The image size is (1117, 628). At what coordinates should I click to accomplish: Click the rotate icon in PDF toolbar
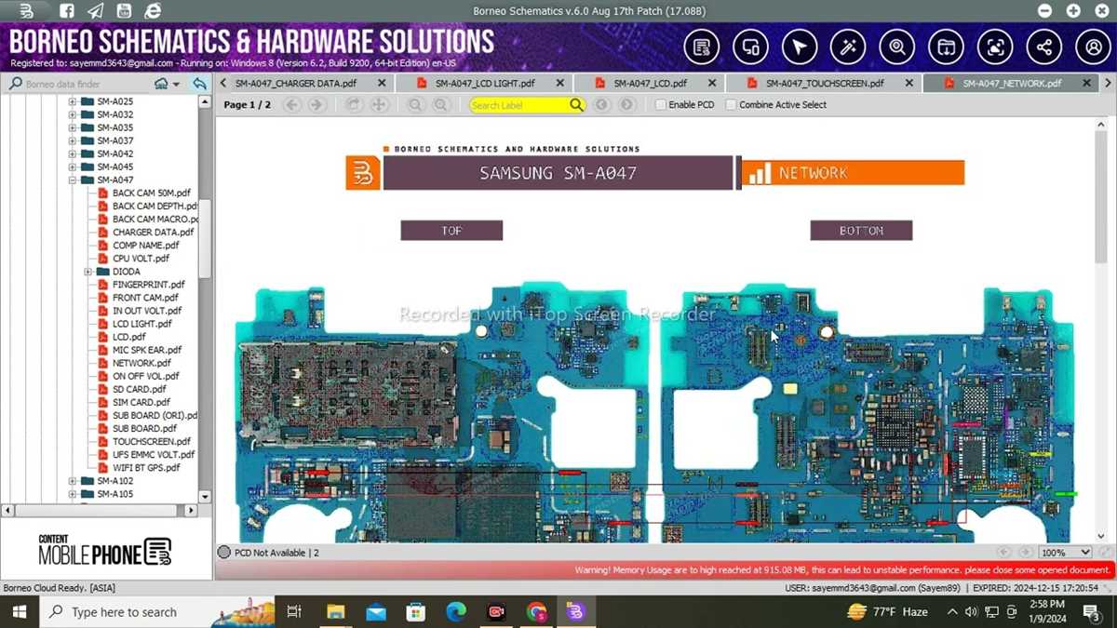[x=354, y=105]
